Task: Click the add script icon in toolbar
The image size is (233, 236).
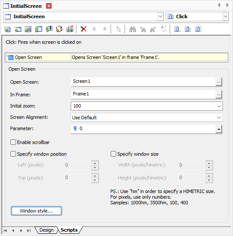Action: coord(7,29)
